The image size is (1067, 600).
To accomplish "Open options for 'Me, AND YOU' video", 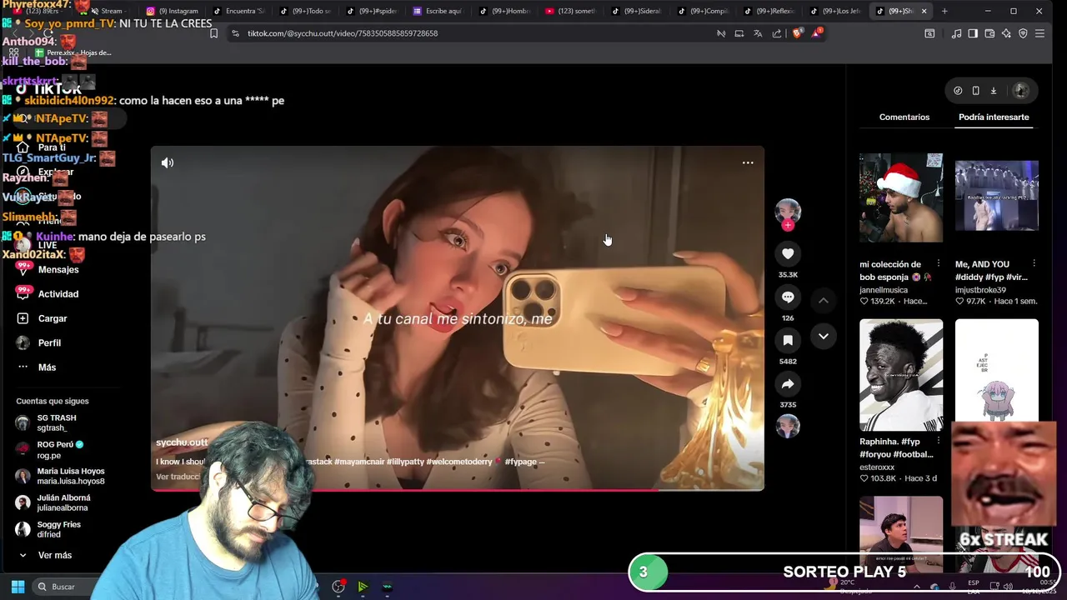I will pos(1034,264).
